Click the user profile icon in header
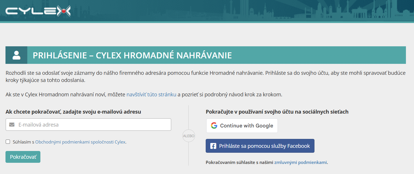The image size is (414, 174). point(16,55)
